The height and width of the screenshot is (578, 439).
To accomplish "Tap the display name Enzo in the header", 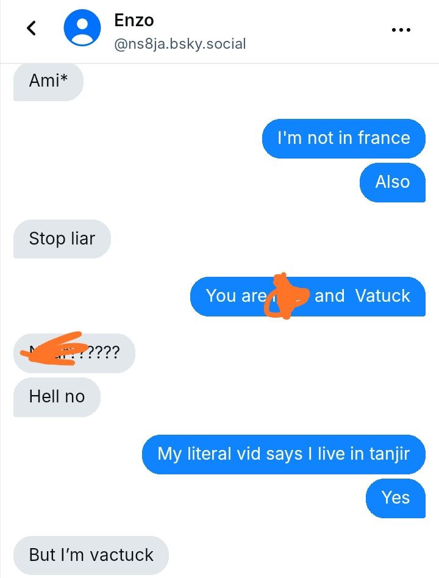I will [134, 20].
